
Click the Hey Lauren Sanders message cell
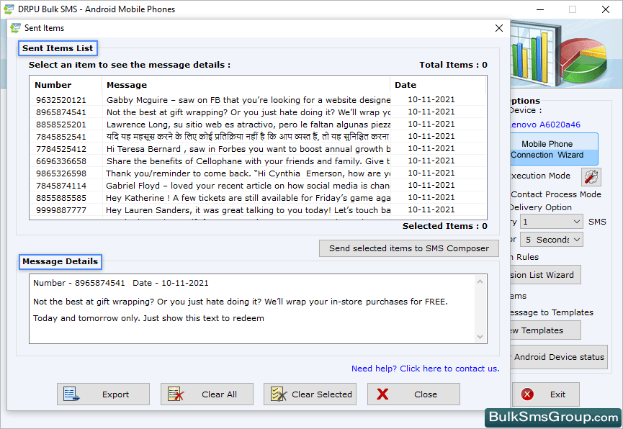point(248,210)
